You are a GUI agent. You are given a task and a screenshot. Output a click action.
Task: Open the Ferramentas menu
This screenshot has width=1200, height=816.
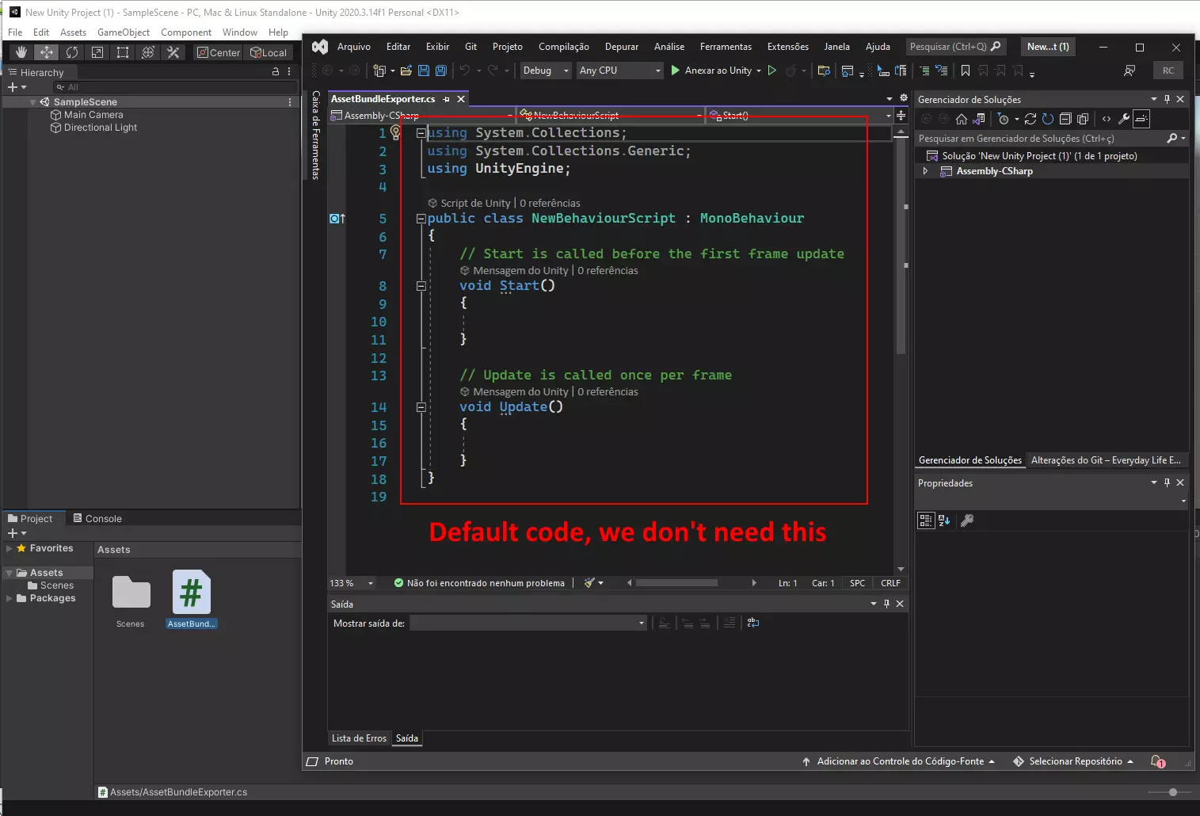tap(726, 47)
